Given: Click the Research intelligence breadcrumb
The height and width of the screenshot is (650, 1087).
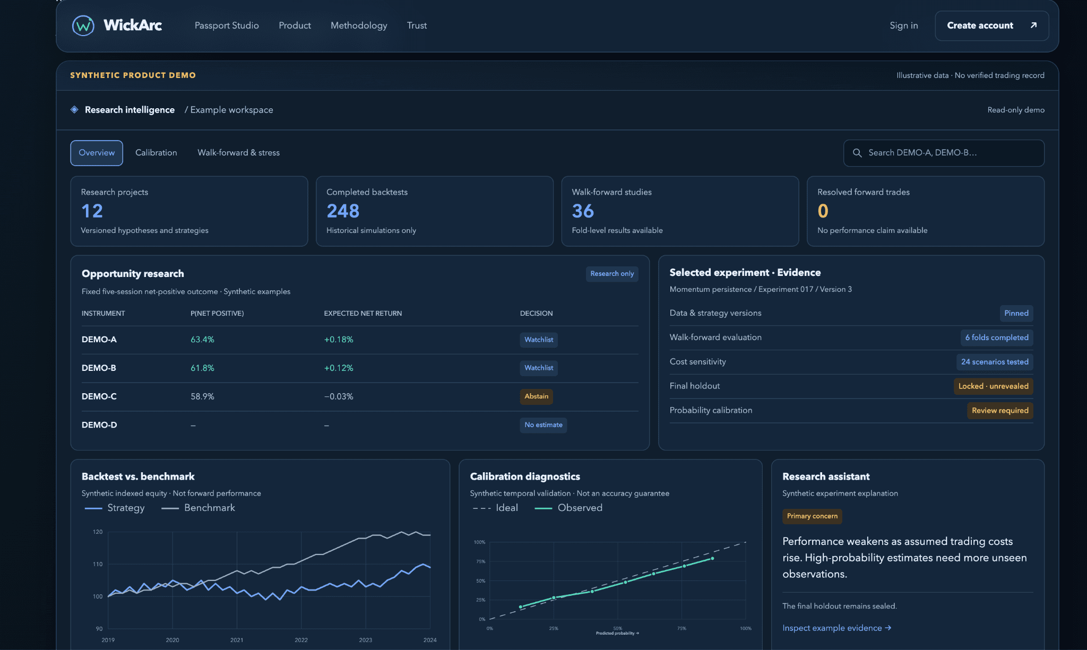Looking at the screenshot, I should [130, 110].
